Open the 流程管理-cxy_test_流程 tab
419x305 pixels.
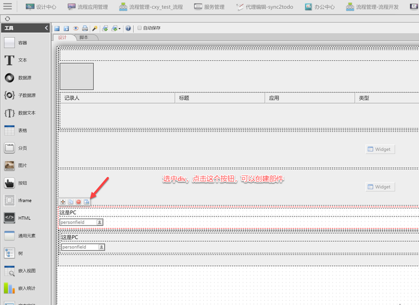[151, 7]
